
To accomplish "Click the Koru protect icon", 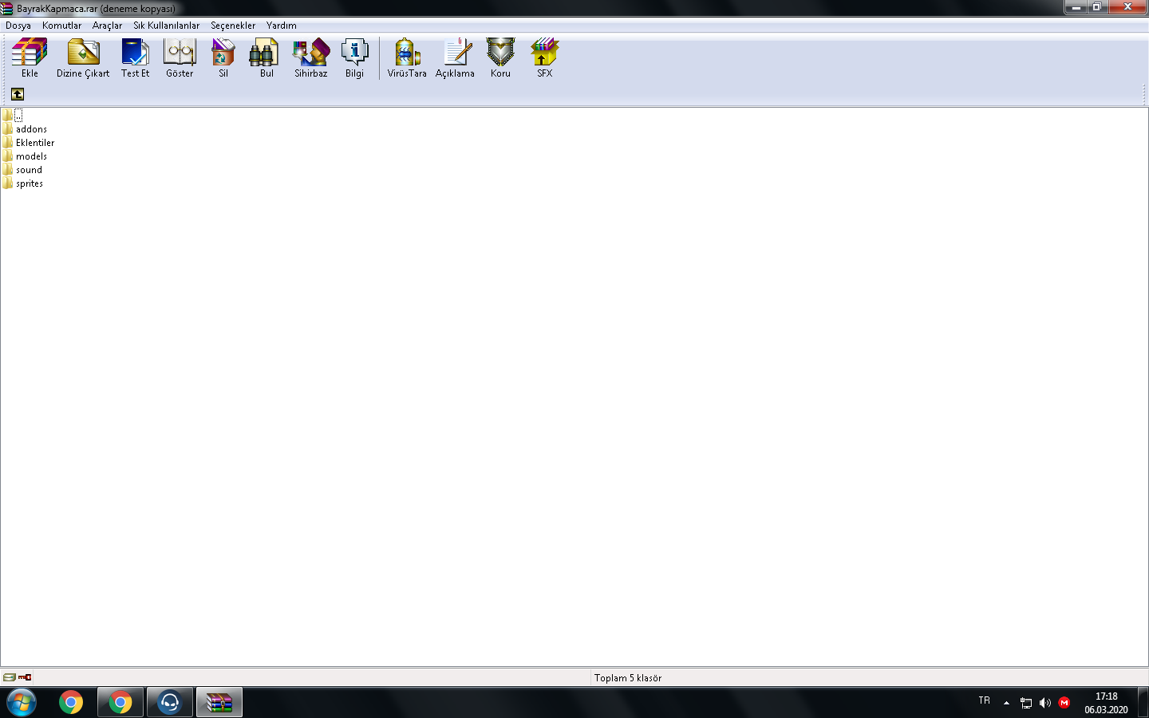I will click(500, 57).
